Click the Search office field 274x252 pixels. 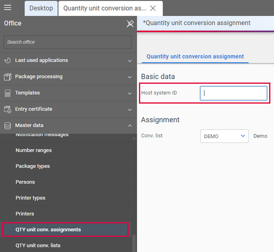tap(68, 42)
